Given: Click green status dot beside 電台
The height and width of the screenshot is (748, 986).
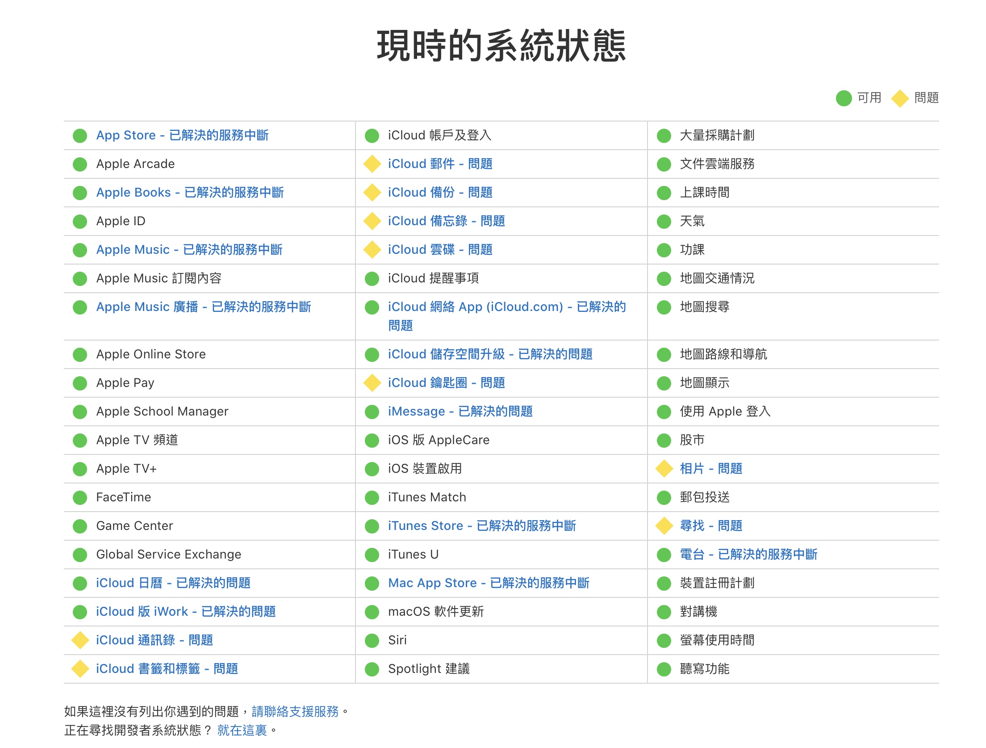Looking at the screenshot, I should pos(664,555).
